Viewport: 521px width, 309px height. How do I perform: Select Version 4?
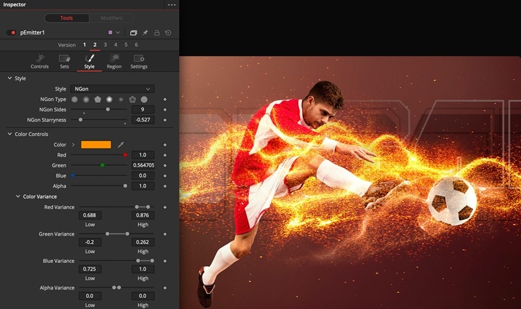(x=116, y=44)
